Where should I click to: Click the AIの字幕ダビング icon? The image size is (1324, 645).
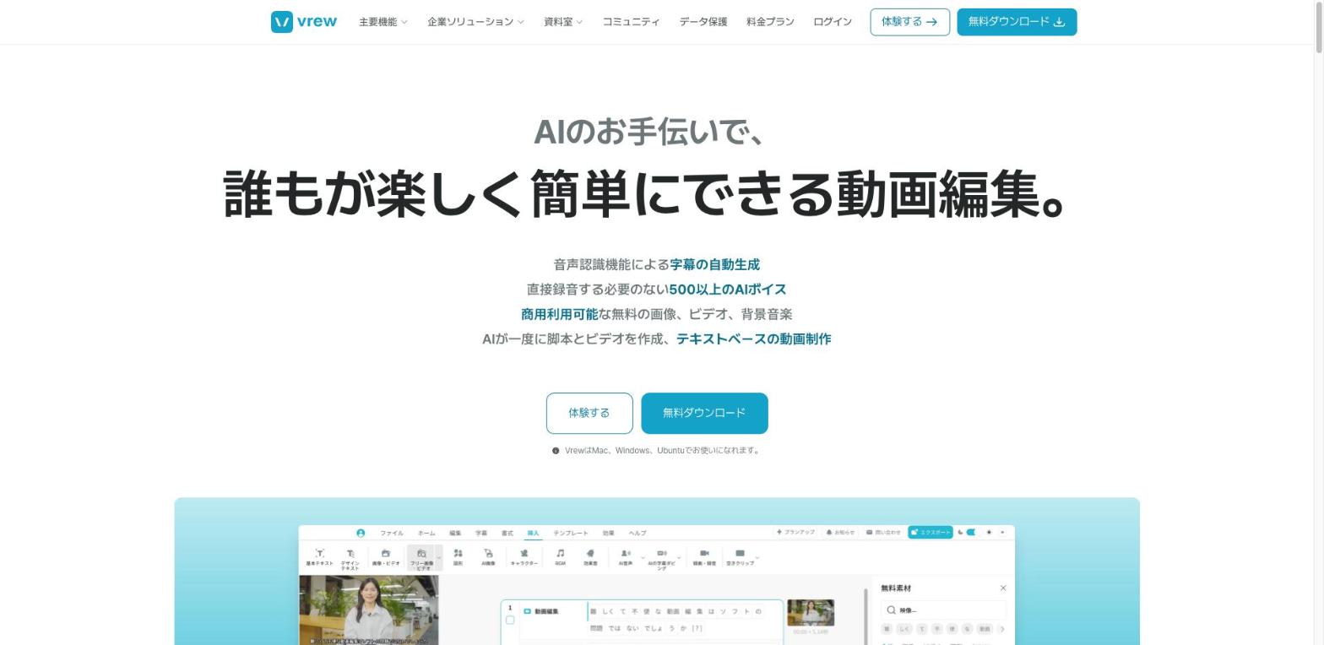(661, 554)
